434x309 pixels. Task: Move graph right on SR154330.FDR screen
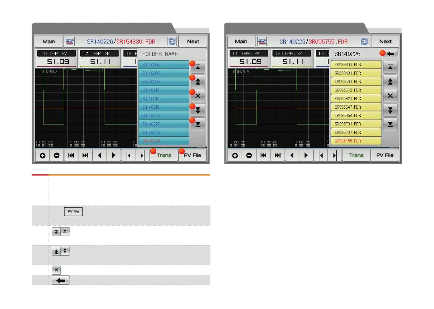(114, 156)
